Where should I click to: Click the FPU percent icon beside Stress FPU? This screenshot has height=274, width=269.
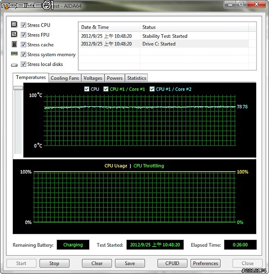[x=14, y=34]
